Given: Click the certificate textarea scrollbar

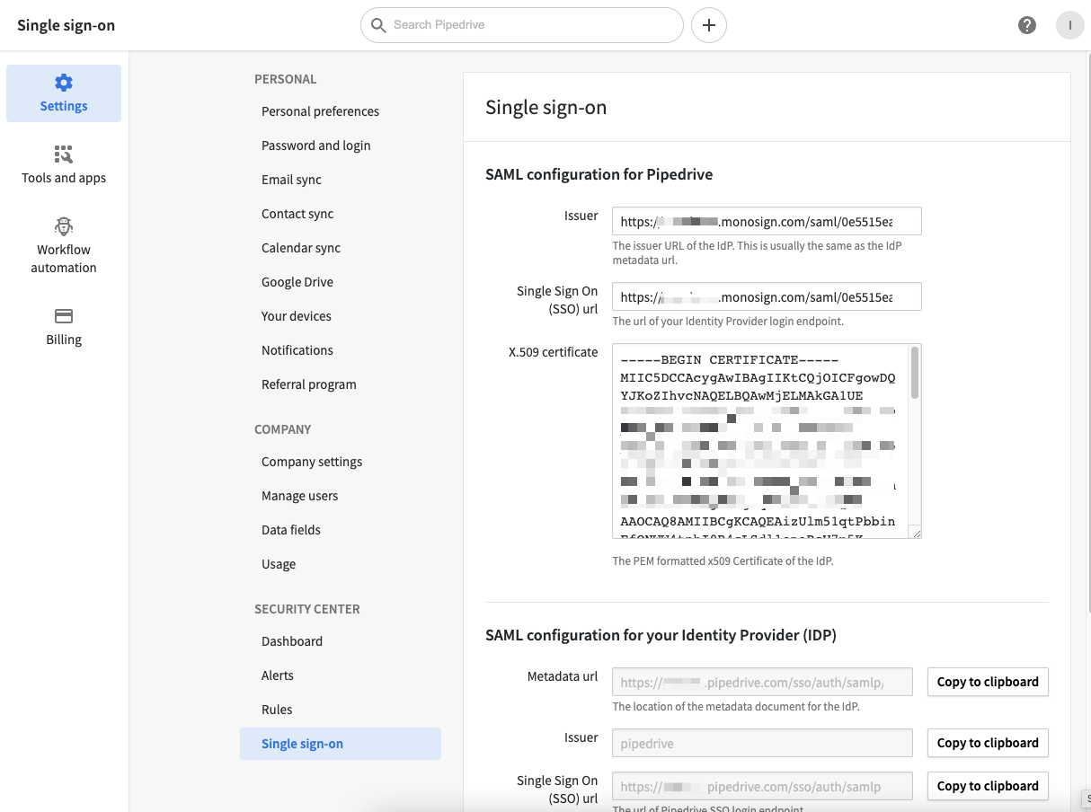Looking at the screenshot, I should pyautogui.click(x=915, y=373).
